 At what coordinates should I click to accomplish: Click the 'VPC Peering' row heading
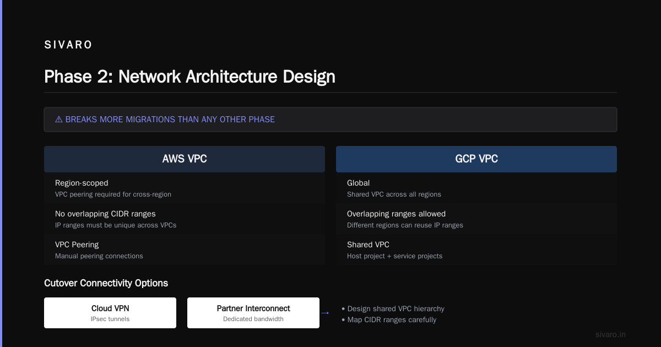click(77, 245)
